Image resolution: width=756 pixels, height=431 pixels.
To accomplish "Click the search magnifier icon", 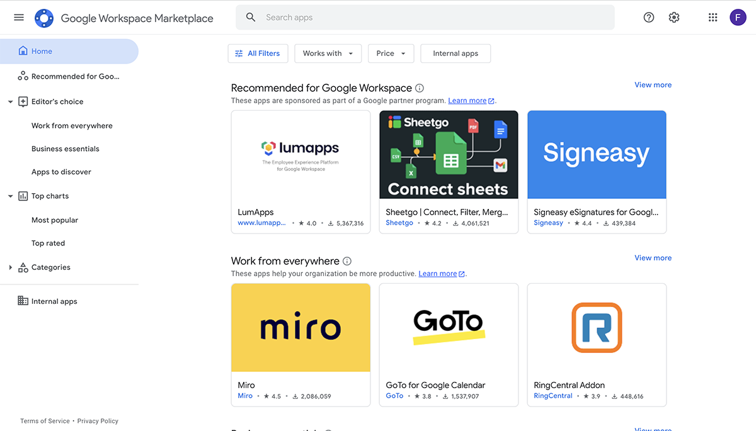I will 251,18.
